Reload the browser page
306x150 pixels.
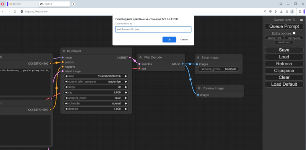15,11
